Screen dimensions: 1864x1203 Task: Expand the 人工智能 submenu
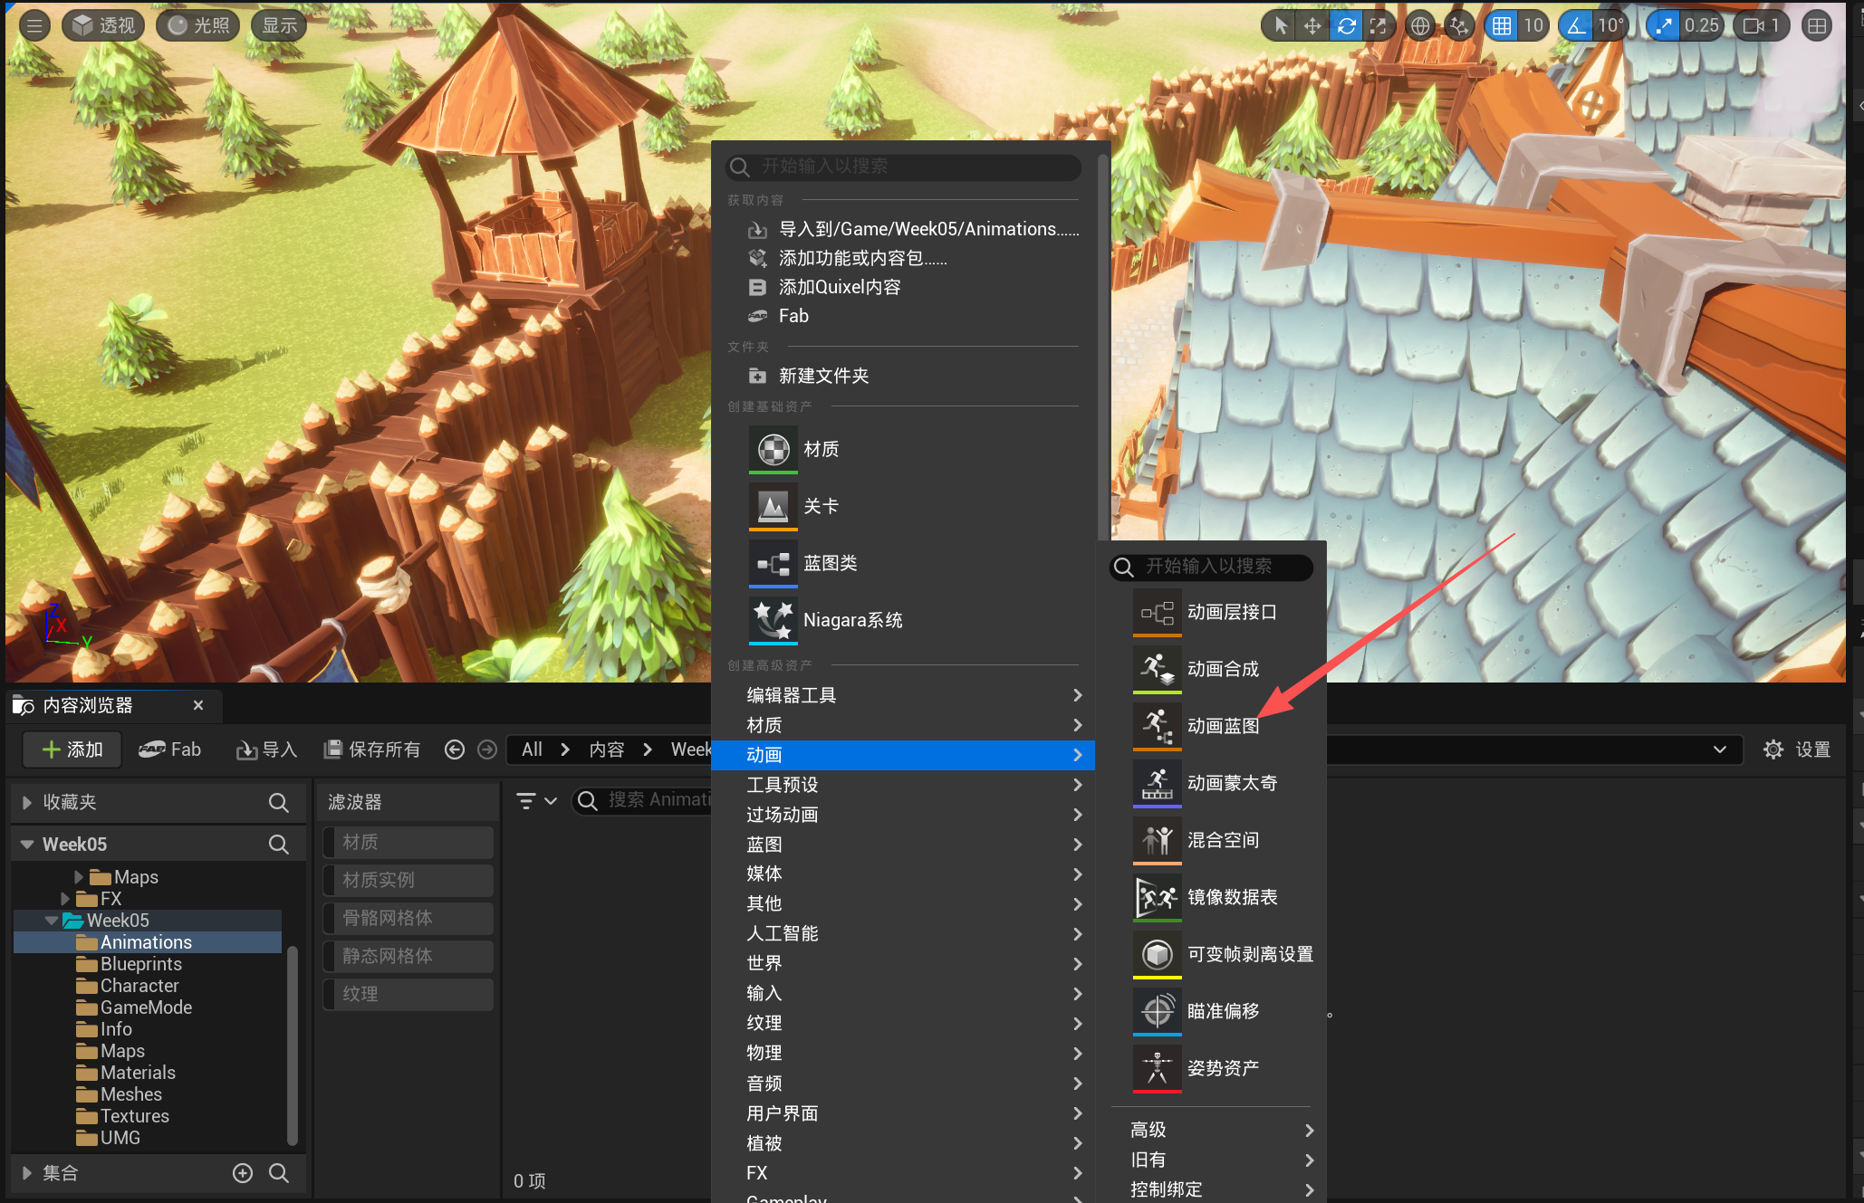[903, 933]
